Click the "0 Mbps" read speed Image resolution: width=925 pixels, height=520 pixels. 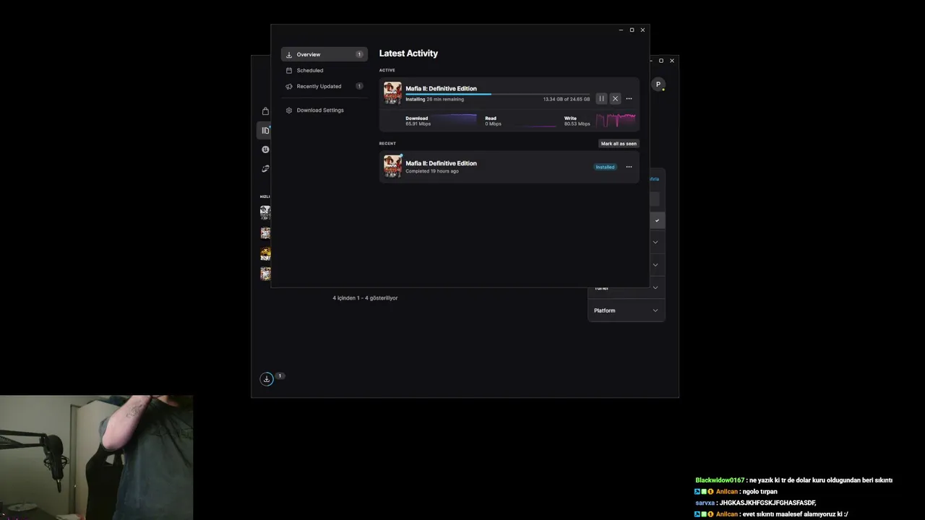(x=493, y=123)
